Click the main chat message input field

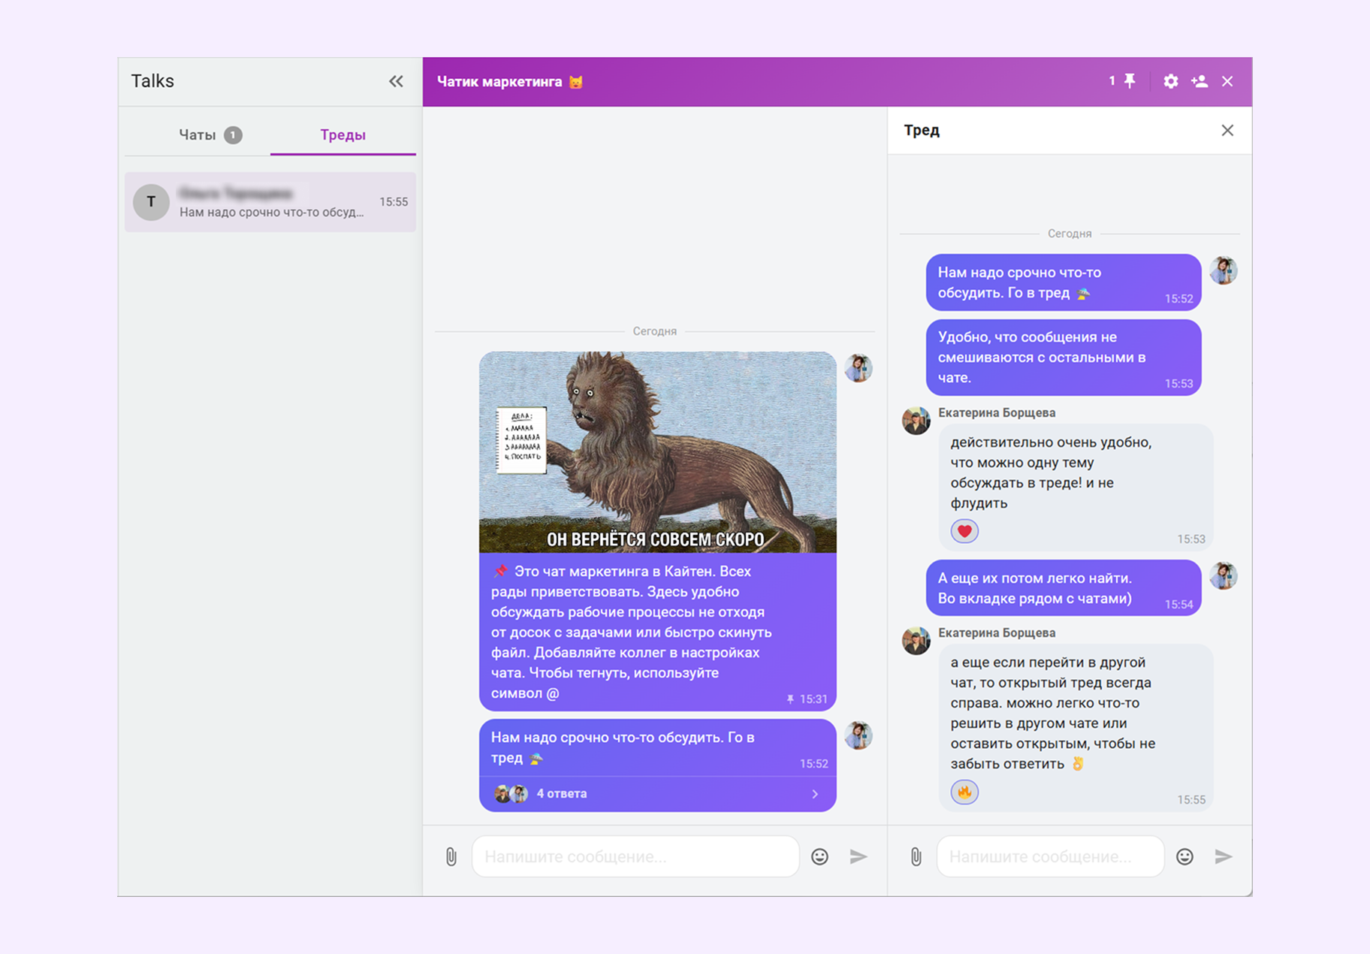tap(635, 856)
